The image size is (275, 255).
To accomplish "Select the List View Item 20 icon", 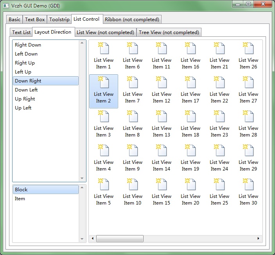I will 190,184.
